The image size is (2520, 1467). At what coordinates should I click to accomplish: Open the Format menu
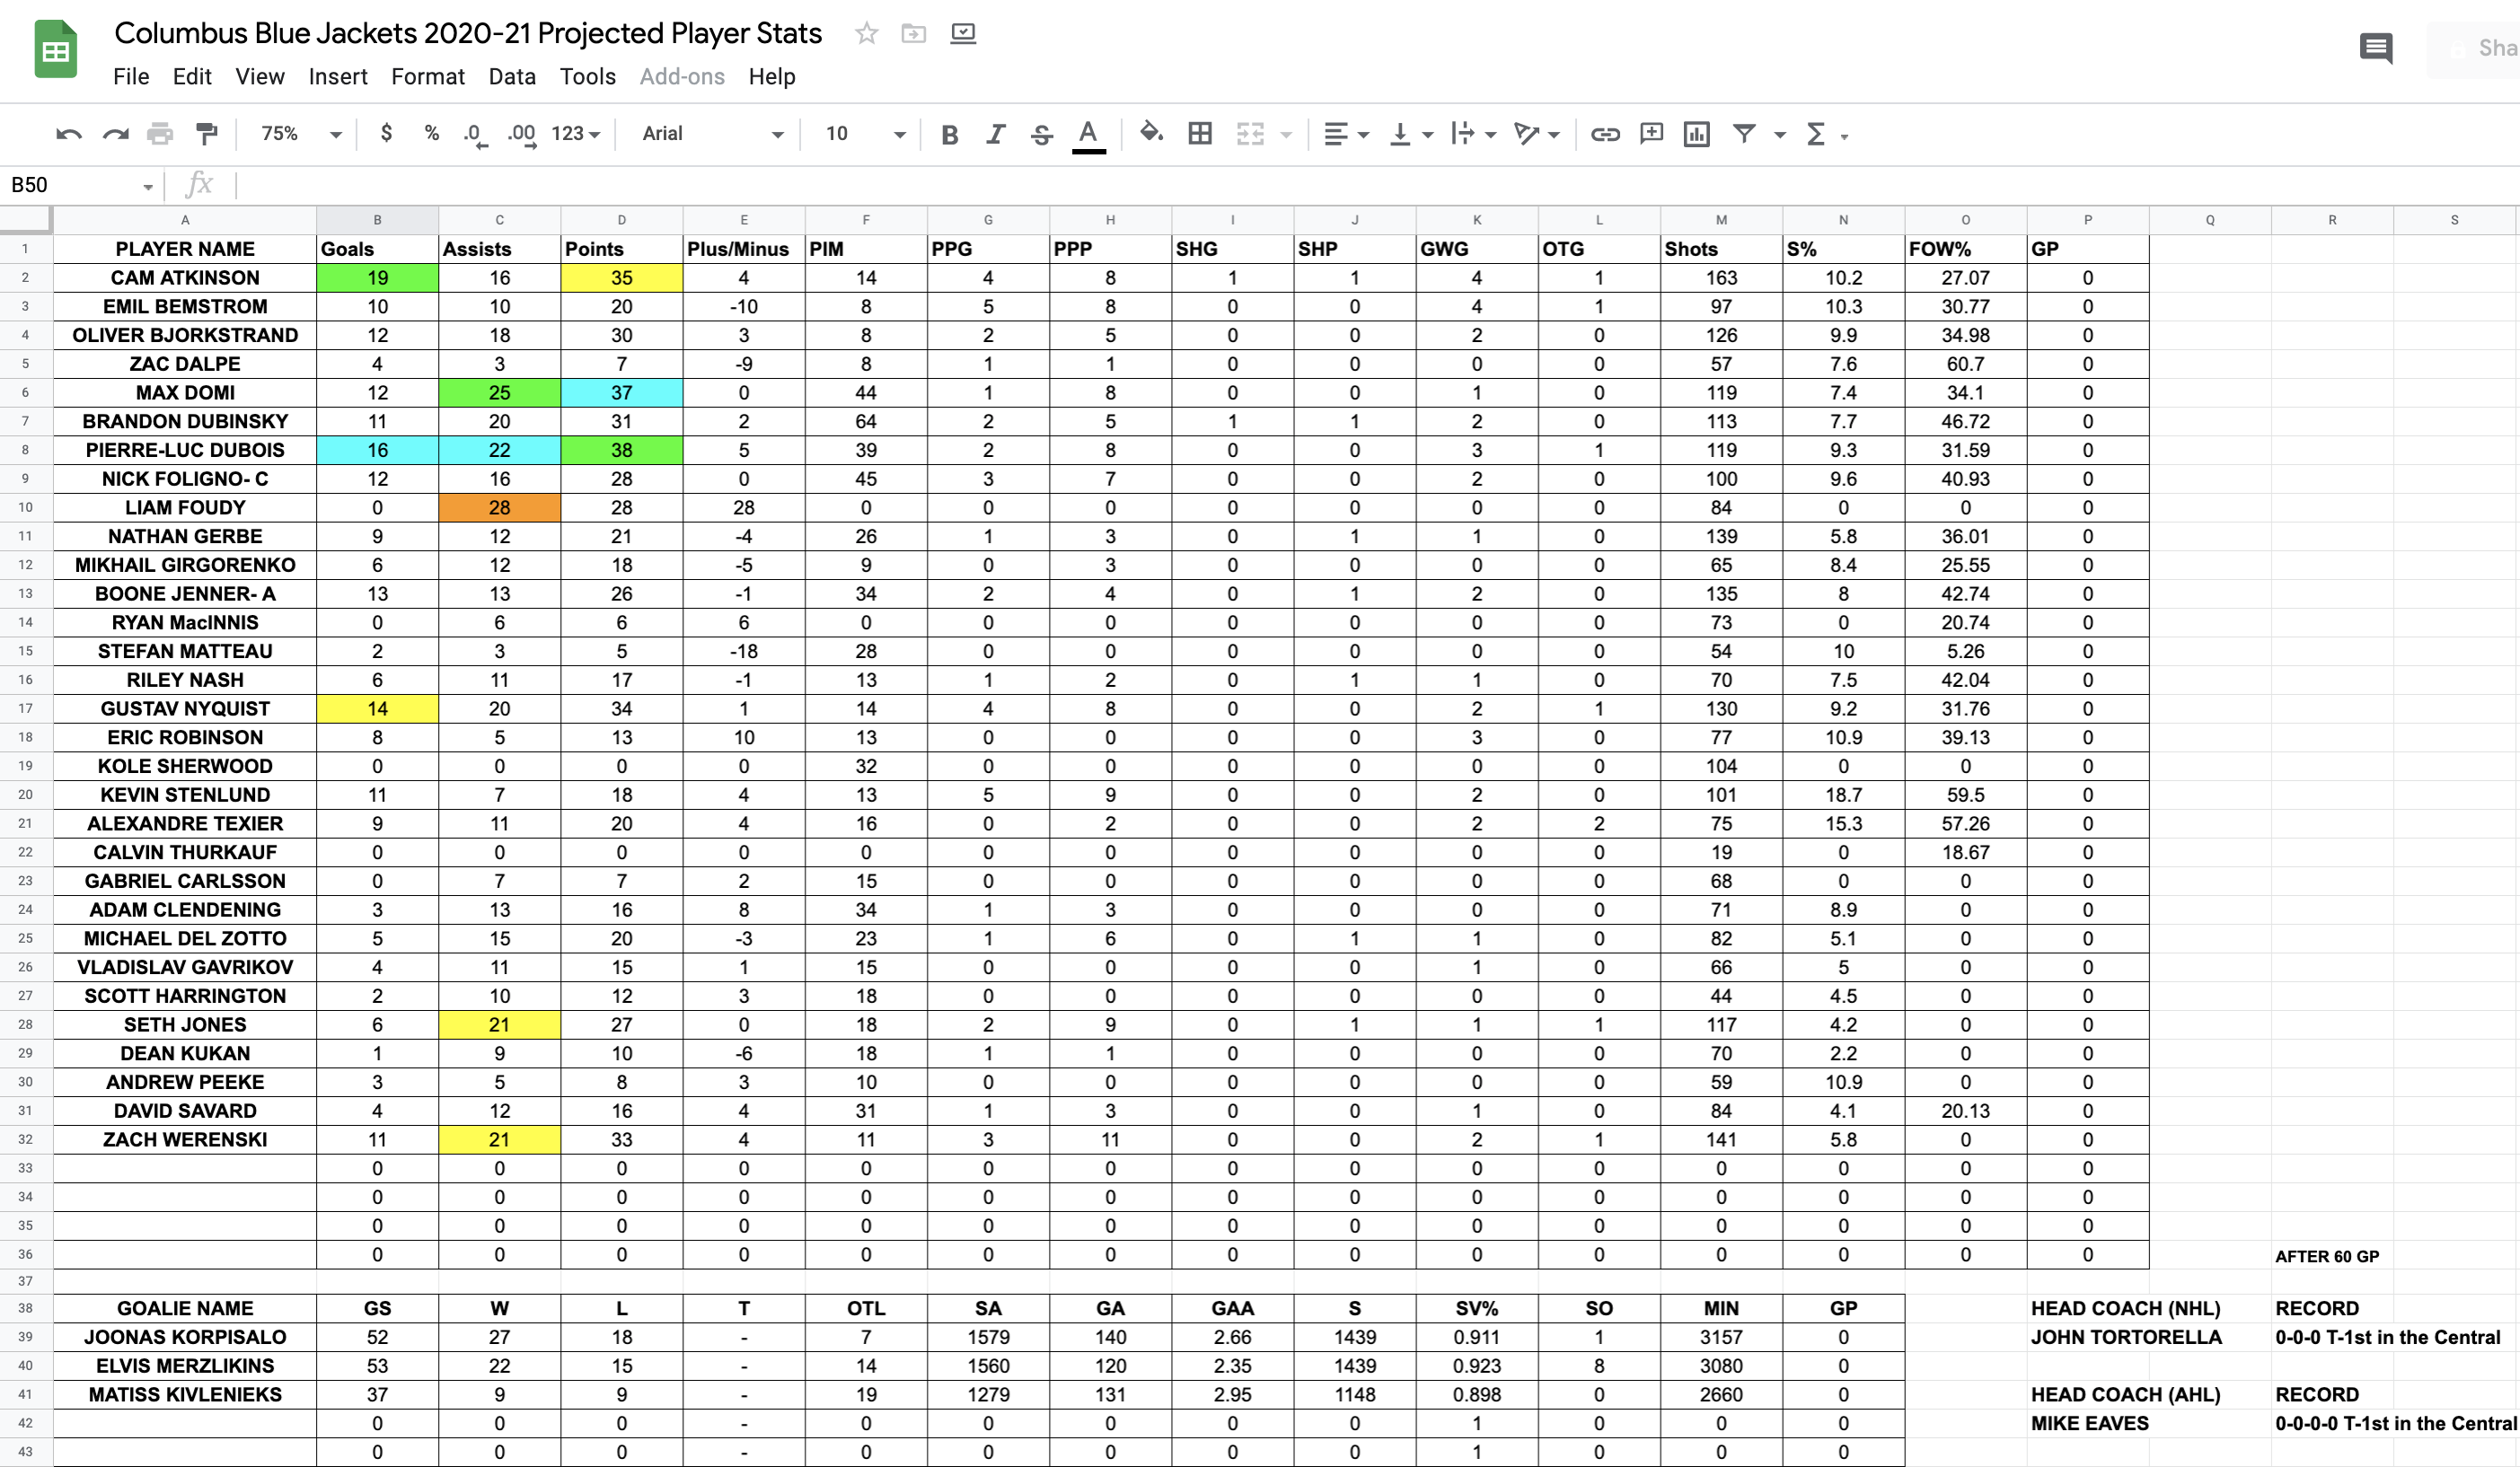[427, 77]
